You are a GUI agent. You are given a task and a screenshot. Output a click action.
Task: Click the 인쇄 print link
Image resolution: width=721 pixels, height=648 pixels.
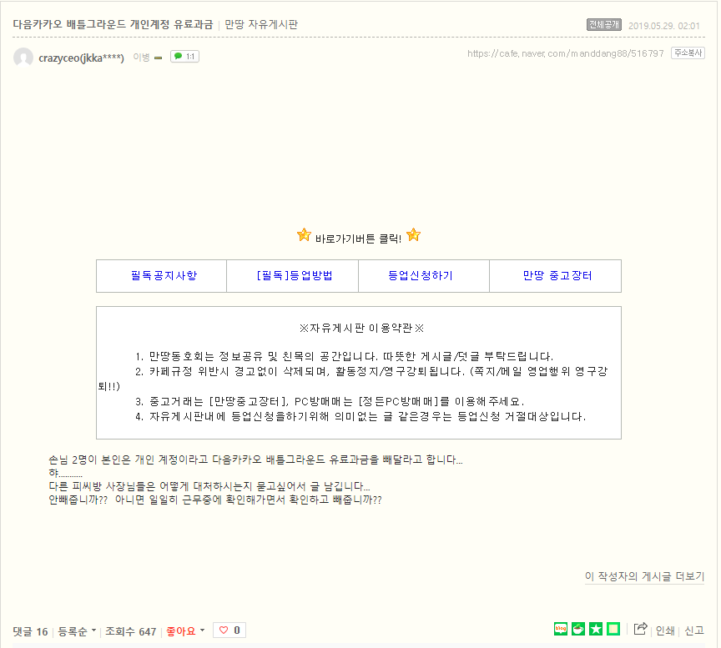pyautogui.click(x=665, y=630)
